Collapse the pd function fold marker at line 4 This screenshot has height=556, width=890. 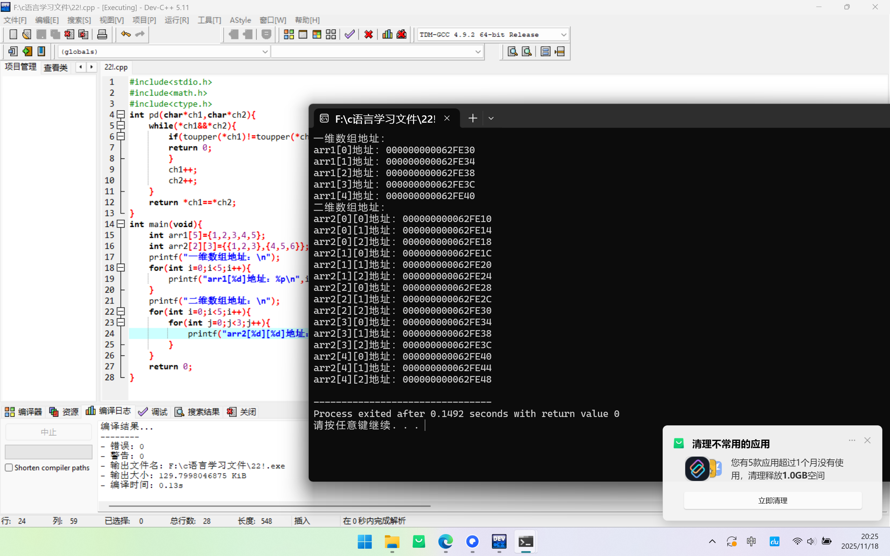(x=121, y=114)
